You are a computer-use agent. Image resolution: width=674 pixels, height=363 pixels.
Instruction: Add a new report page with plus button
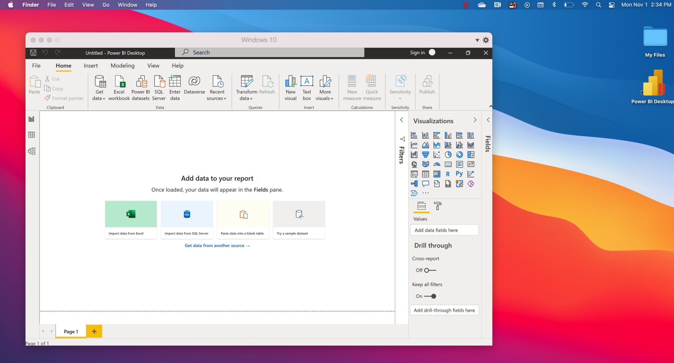[x=94, y=331]
